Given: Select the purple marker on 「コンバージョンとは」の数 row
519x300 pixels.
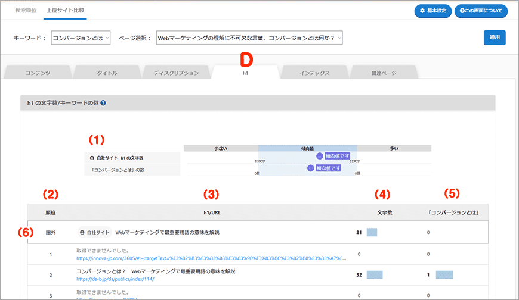Looking at the screenshot, I should coord(310,168).
